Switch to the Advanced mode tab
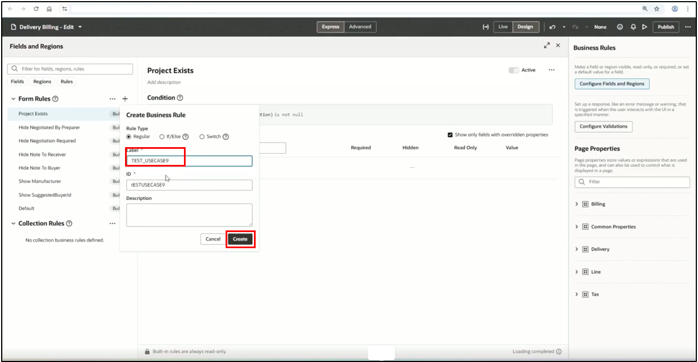 [360, 27]
